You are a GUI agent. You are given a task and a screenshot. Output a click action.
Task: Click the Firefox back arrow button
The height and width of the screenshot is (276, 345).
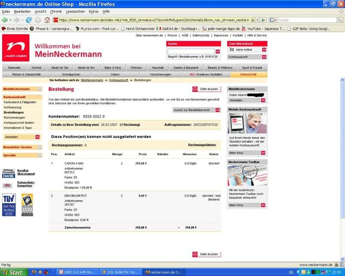point(4,20)
